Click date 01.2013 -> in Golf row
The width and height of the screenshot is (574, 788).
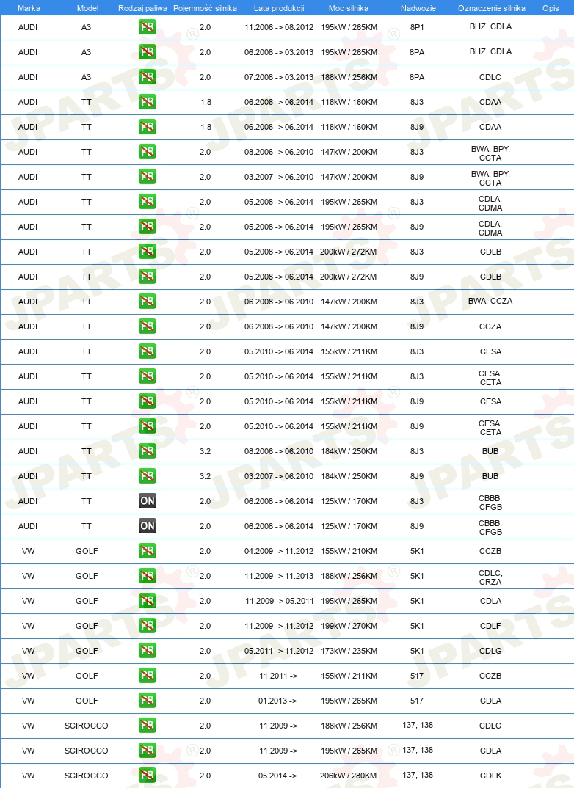click(x=277, y=701)
